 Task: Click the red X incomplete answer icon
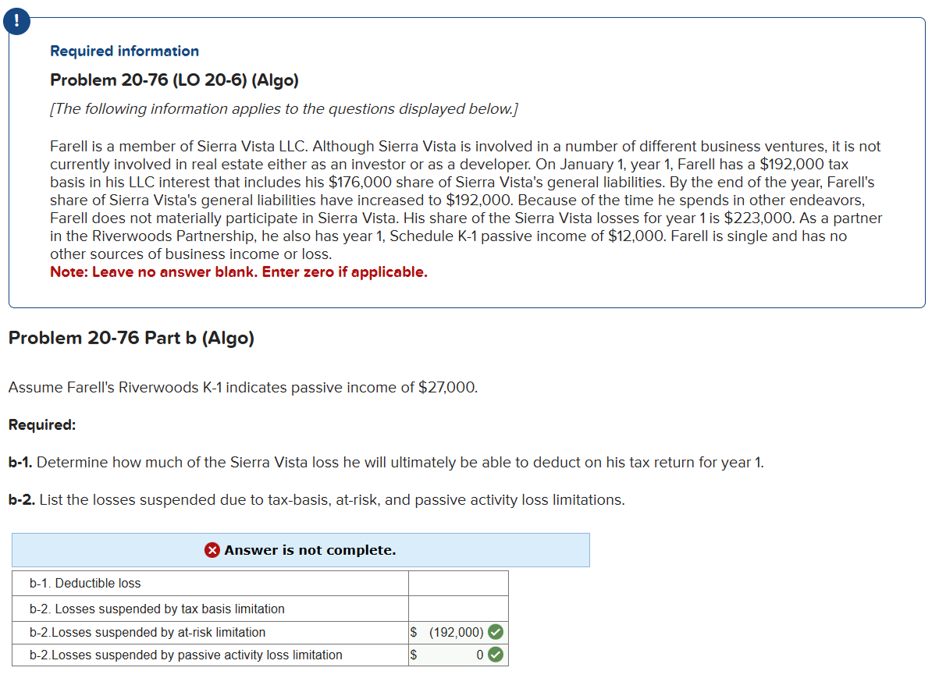click(x=212, y=550)
